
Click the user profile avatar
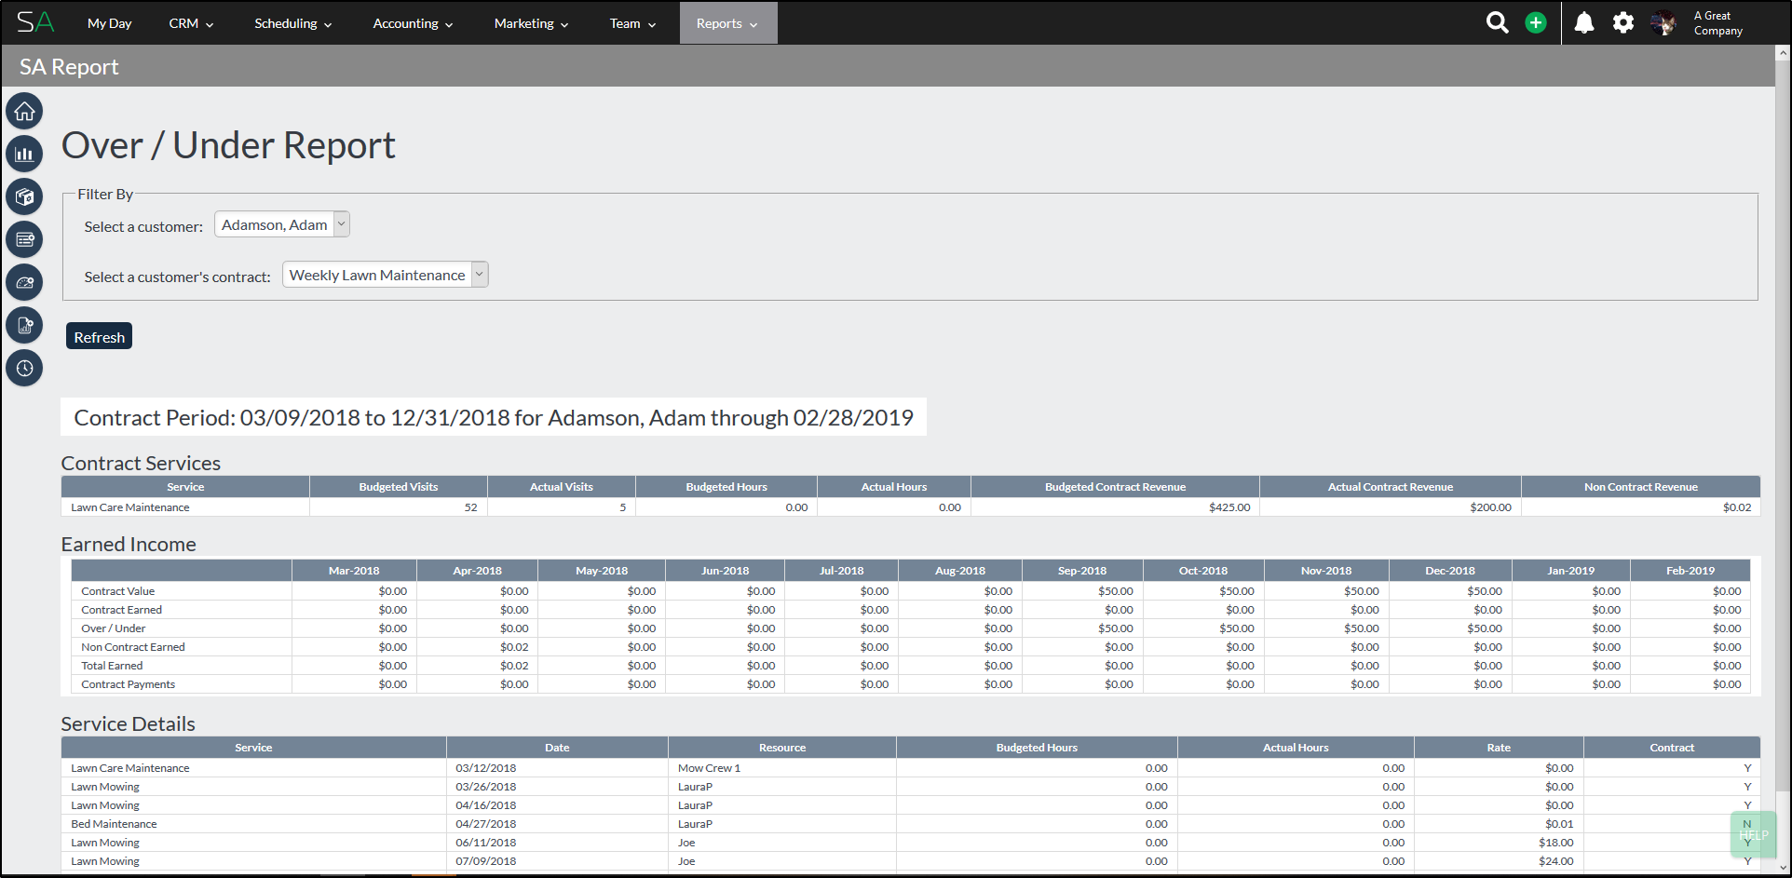coord(1663,23)
